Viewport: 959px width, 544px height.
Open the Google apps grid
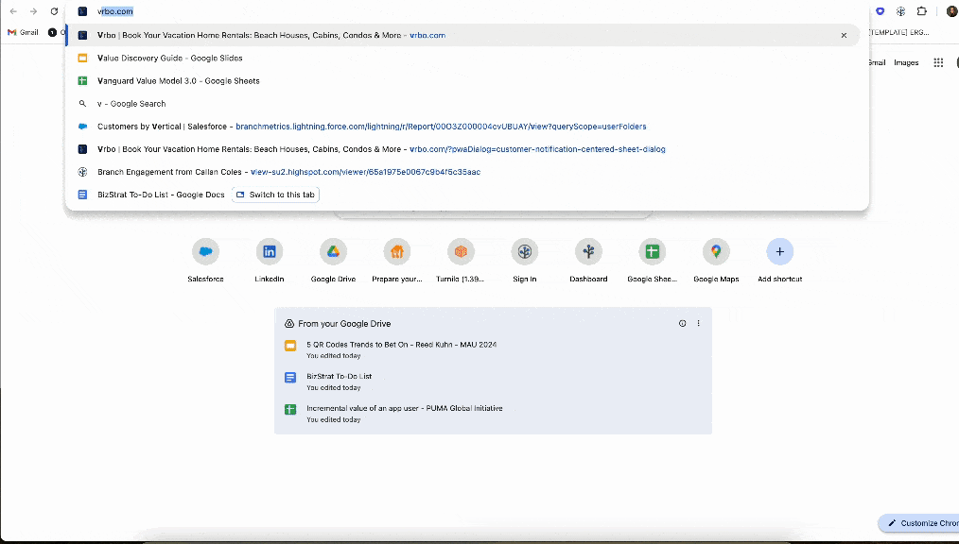coord(938,62)
